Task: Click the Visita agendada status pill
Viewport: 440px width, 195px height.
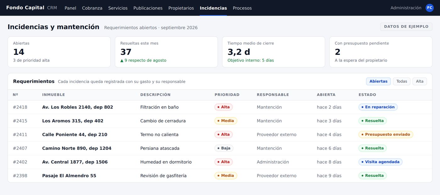Action: tap(380, 162)
